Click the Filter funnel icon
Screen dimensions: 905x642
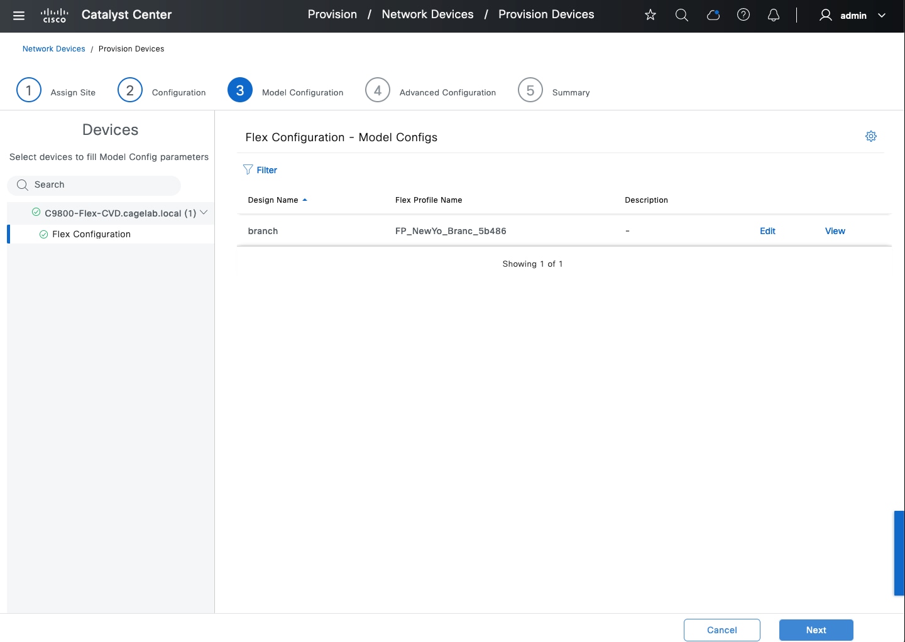248,170
